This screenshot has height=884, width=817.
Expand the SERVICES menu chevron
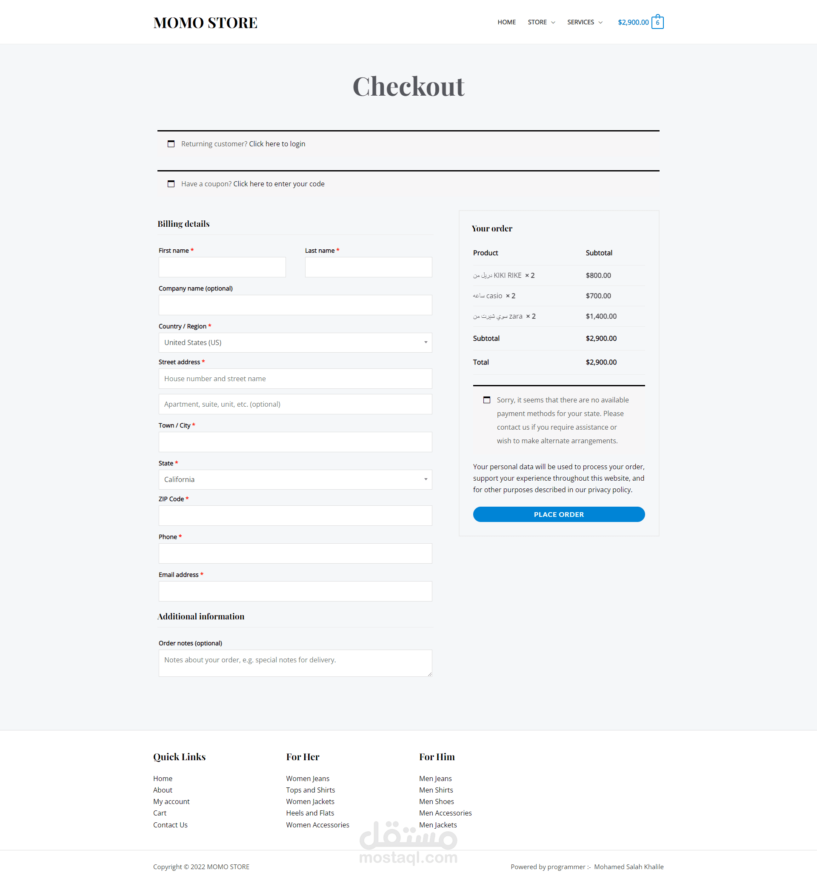click(600, 23)
